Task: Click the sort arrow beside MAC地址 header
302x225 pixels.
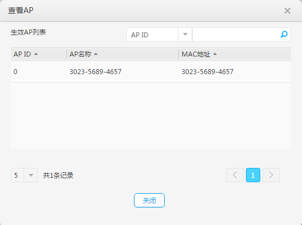Action: coord(215,54)
